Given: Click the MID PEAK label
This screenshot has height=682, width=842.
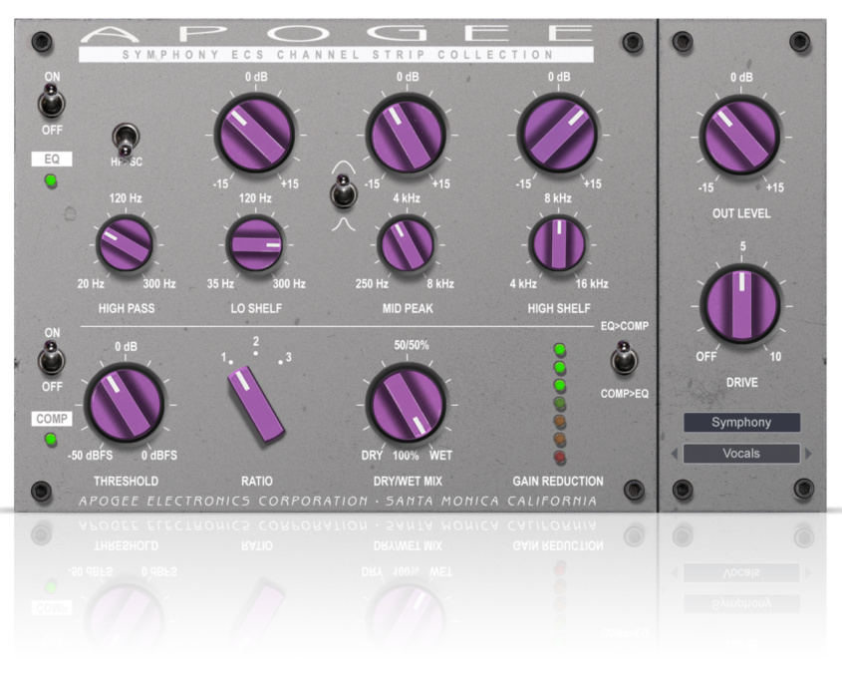Looking at the screenshot, I should tap(408, 308).
